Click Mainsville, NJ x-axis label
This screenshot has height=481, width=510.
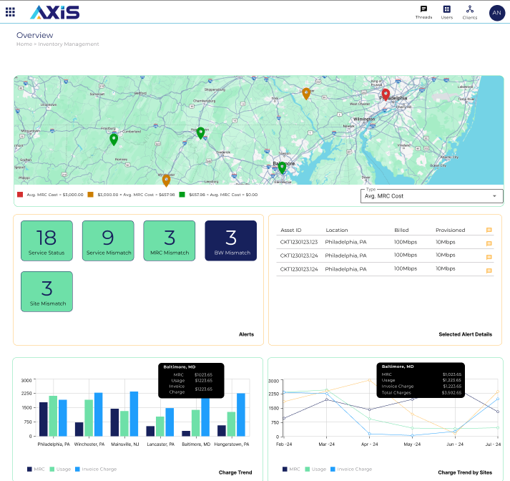tap(125, 444)
